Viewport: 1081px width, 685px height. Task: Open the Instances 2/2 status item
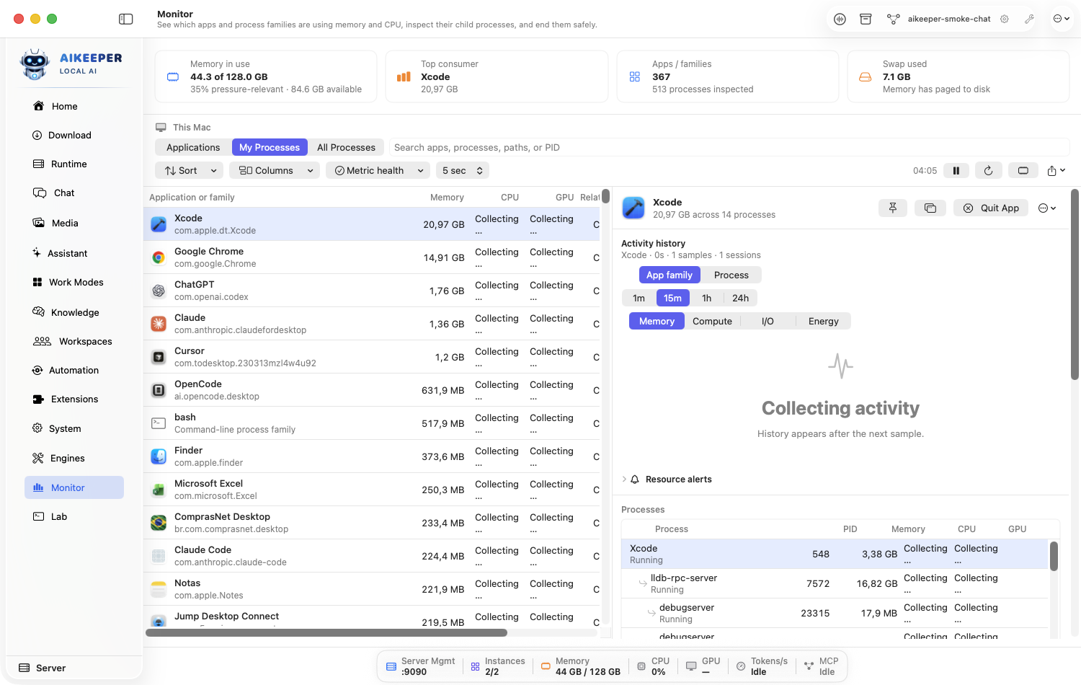point(497,666)
